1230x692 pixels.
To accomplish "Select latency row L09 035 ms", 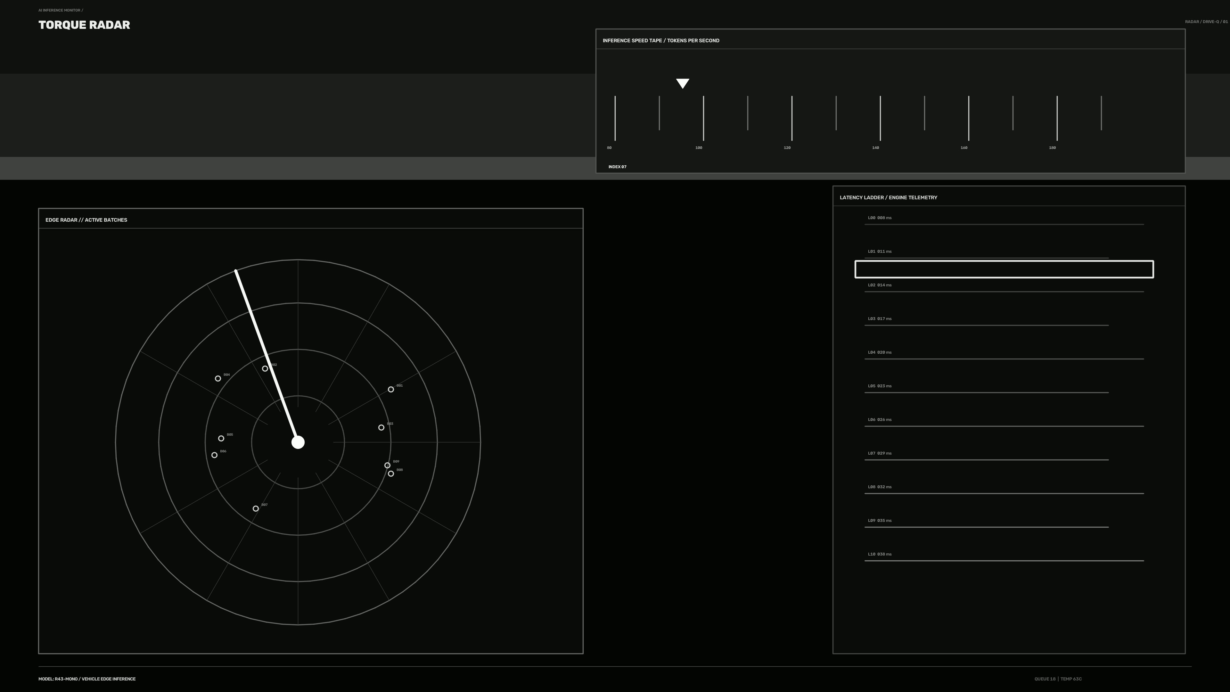I will (987, 523).
